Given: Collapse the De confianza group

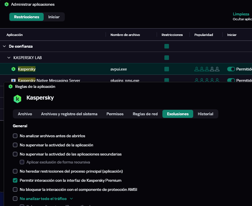Looking at the screenshot, I should 4,46.
